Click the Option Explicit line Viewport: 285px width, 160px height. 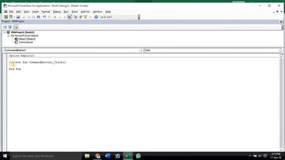22,56
